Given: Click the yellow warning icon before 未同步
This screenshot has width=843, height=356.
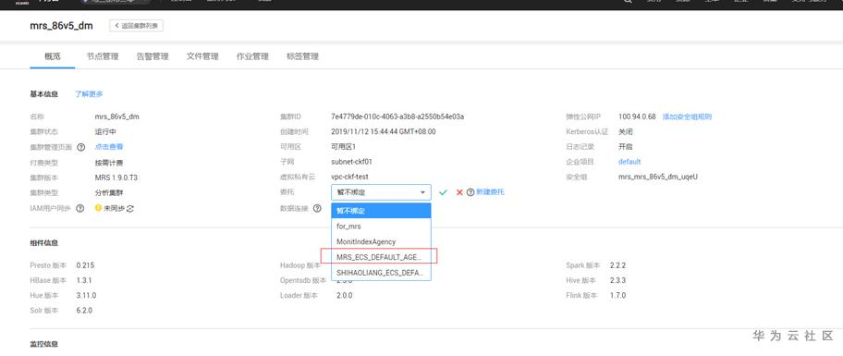Looking at the screenshot, I should (x=98, y=208).
